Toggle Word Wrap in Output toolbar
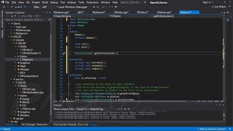This screenshot has width=233, height=131. pos(129,109)
